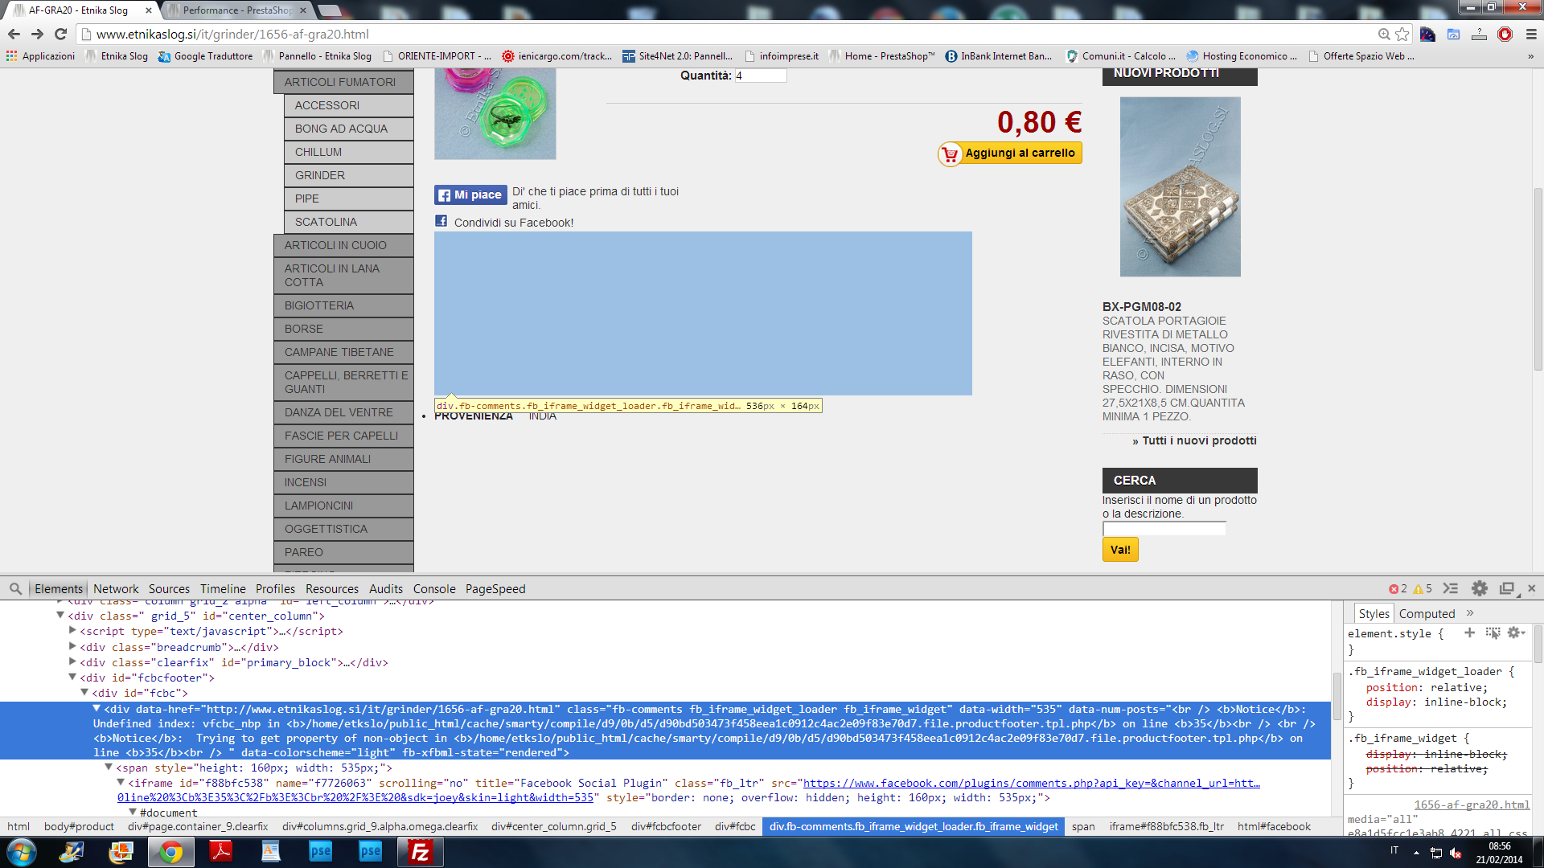Bookmark this page with the star icon
The width and height of the screenshot is (1544, 868).
coord(1402,34)
